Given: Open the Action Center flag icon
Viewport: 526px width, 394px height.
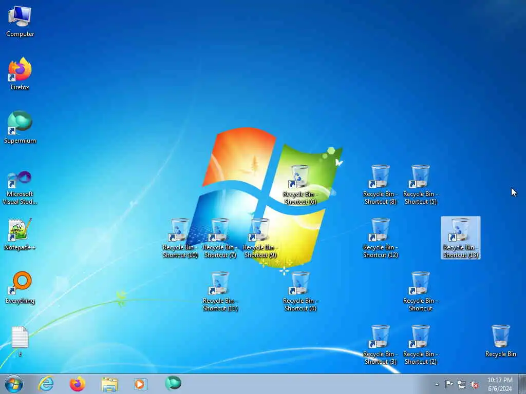Looking at the screenshot, I should (449, 384).
